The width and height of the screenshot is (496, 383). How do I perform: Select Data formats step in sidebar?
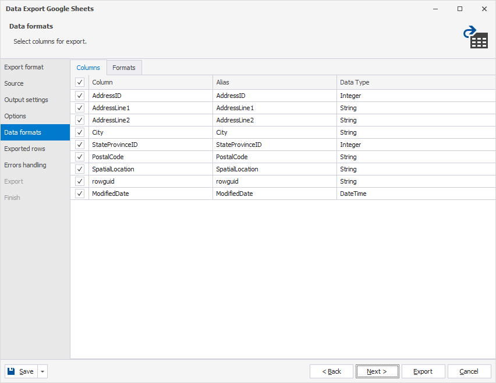pos(35,132)
